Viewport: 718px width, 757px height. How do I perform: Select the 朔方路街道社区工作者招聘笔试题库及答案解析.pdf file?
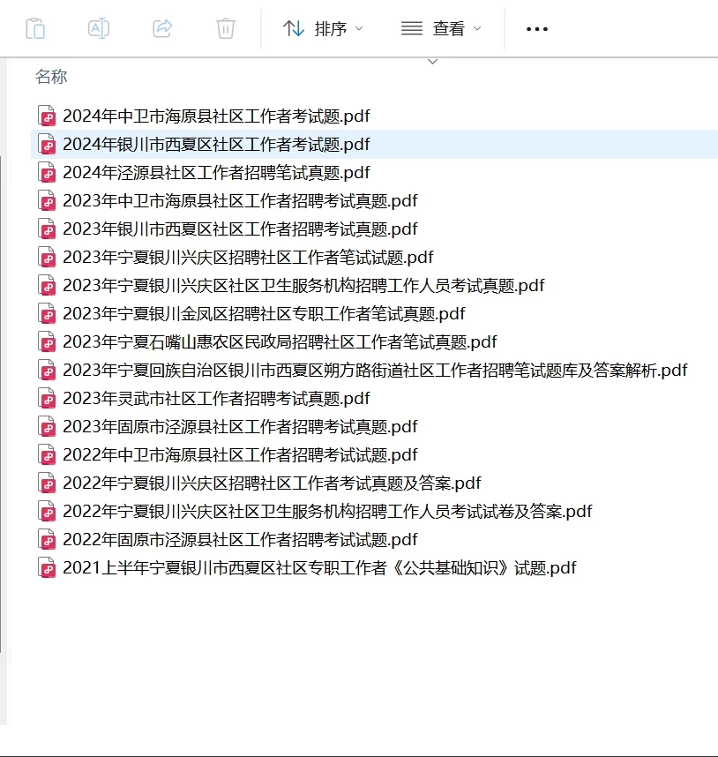coord(375,370)
